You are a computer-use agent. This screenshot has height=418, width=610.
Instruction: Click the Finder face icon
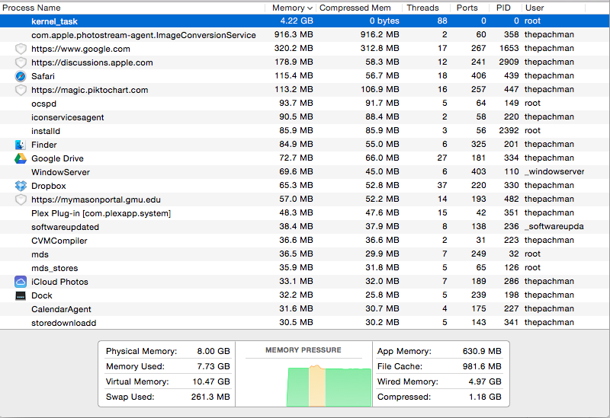(21, 145)
